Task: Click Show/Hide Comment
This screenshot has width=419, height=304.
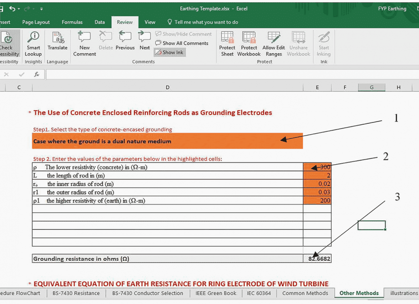Action: [183, 34]
